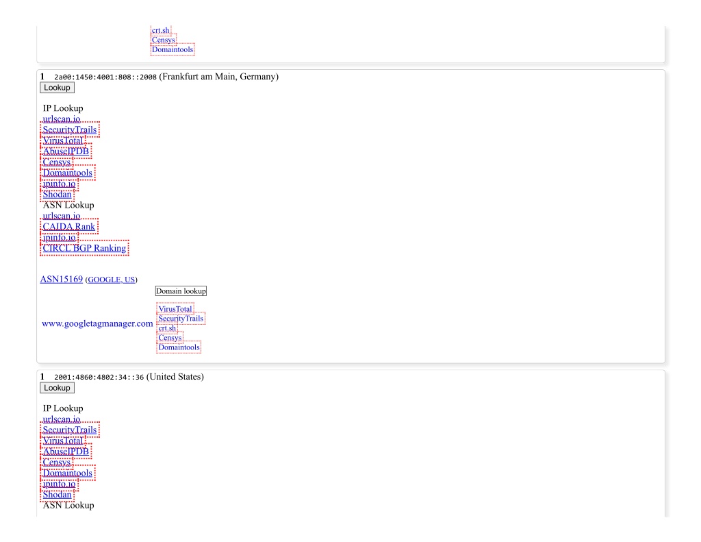Click the IP Lookup heading in the United States card
Image resolution: width=701 pixels, height=542 pixels.
[x=63, y=408]
